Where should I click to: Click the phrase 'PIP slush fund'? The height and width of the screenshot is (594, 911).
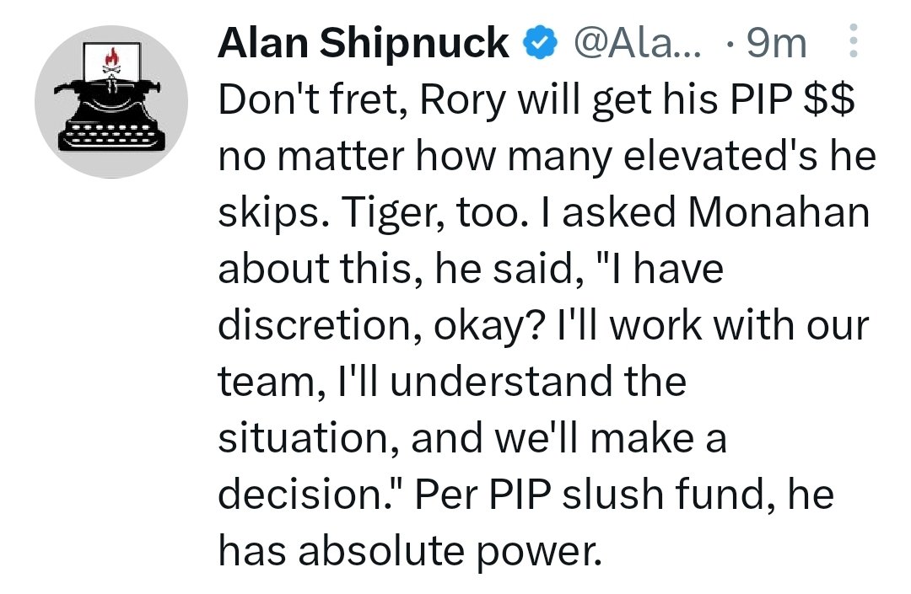[x=623, y=495]
